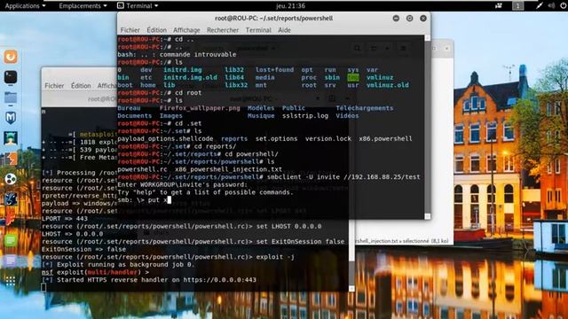Open Édition menu in back metasploit terminal
The image size is (568, 319).
point(81,86)
